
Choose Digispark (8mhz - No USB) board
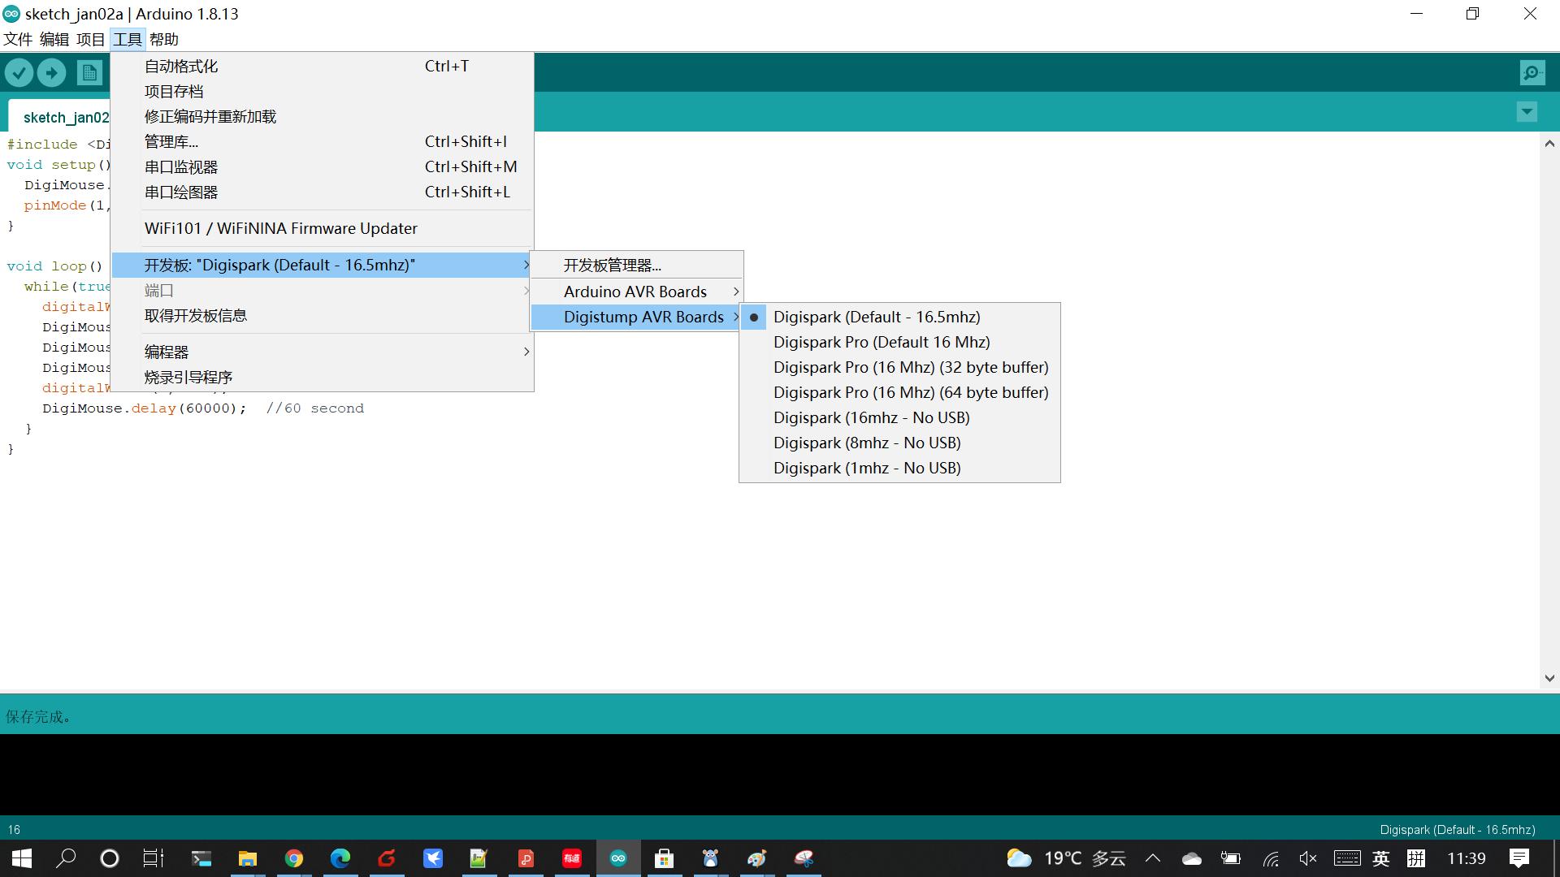point(867,443)
